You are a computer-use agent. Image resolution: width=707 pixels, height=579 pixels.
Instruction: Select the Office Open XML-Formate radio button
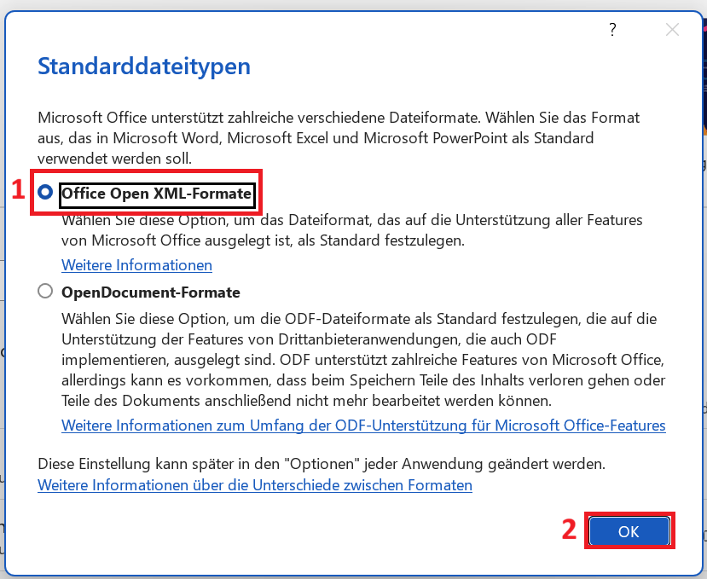click(45, 194)
